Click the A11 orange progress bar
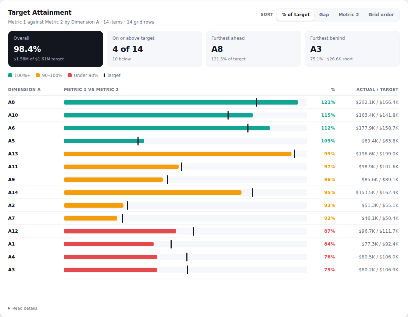The width and height of the screenshot is (408, 317). (x=121, y=167)
